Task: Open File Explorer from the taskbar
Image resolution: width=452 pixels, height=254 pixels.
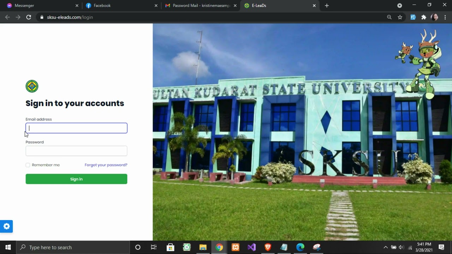Action: coord(203,247)
